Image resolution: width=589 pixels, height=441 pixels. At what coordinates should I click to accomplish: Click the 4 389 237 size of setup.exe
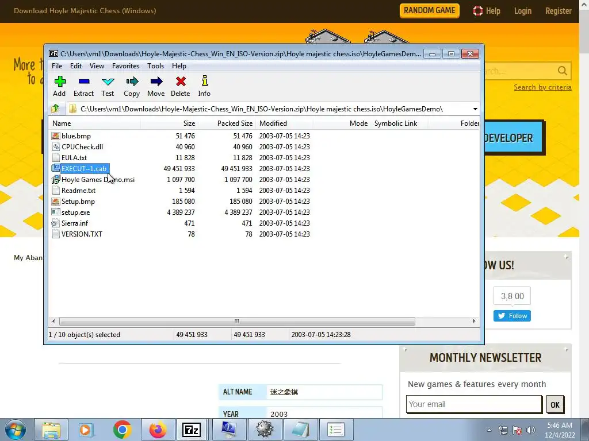pos(181,212)
